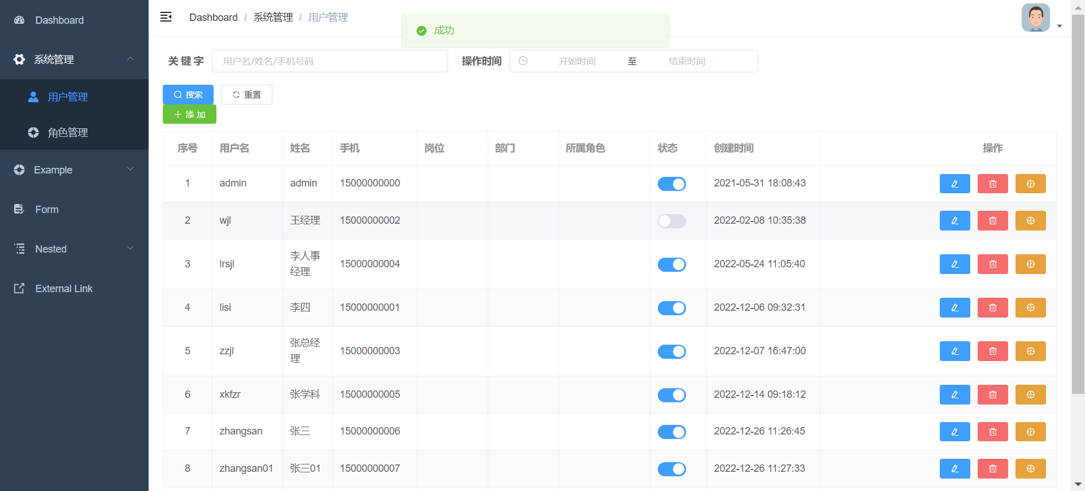The width and height of the screenshot is (1085, 491).
Task: Open role assignment for lisi user
Action: [1030, 307]
